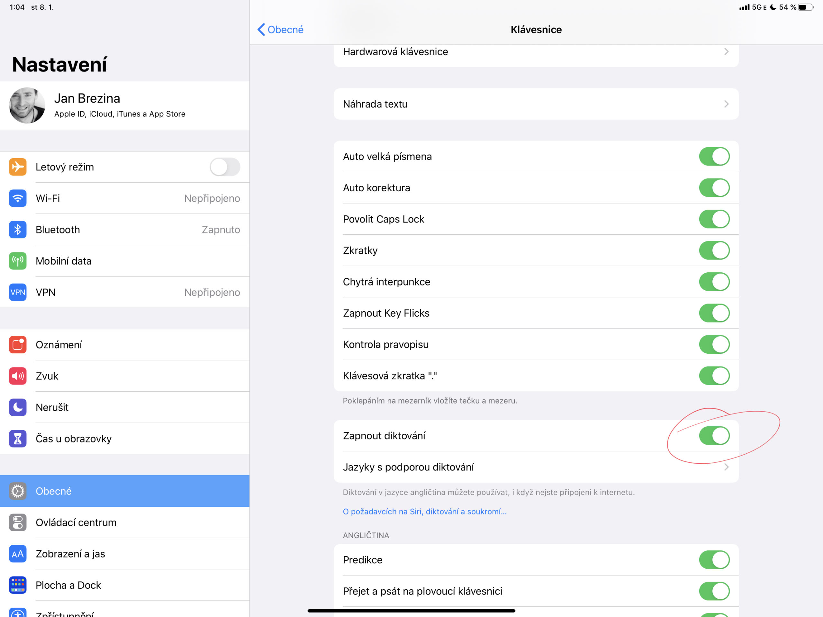
Task: Tap Jan Brezina profile photo
Action: (x=27, y=105)
